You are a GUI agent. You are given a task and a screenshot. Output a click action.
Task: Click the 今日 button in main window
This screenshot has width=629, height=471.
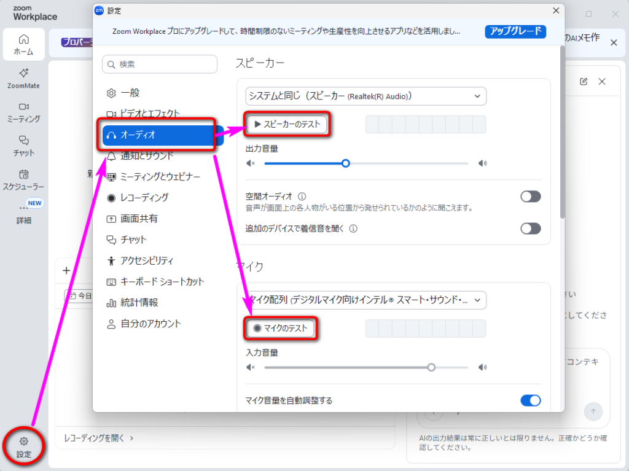tap(79, 296)
